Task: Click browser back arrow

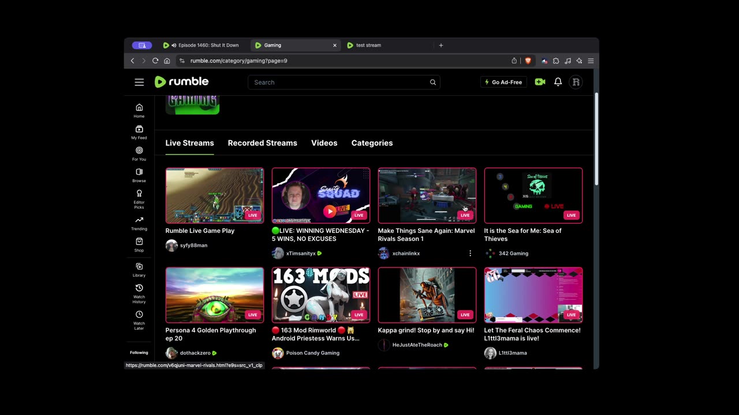Action: (132, 61)
